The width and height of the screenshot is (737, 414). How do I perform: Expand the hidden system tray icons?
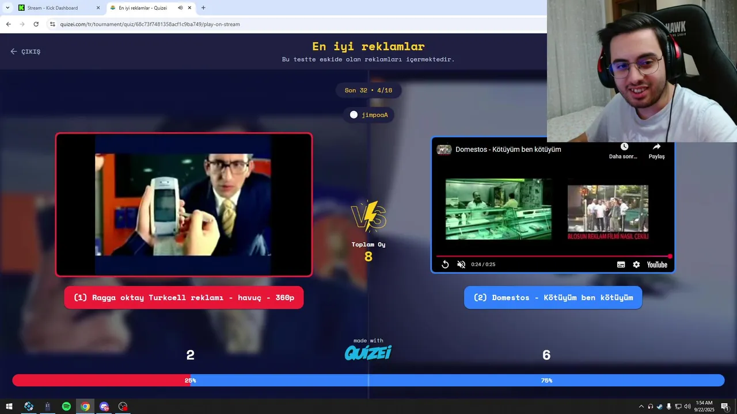pos(641,407)
